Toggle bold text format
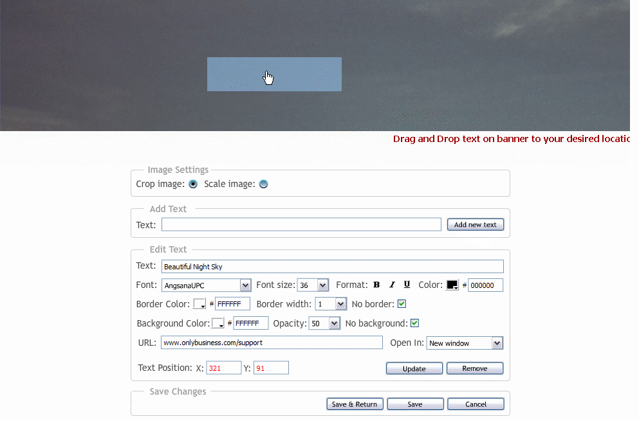The height and width of the screenshot is (421, 639). tap(376, 285)
